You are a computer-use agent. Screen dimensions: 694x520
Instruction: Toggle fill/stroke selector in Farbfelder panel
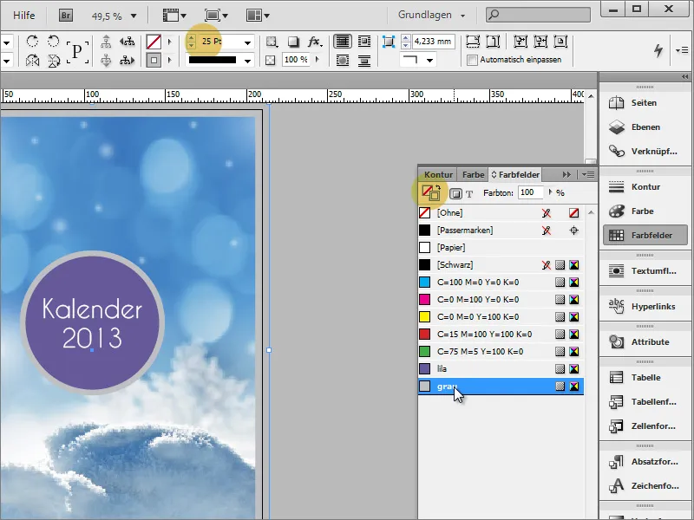430,192
